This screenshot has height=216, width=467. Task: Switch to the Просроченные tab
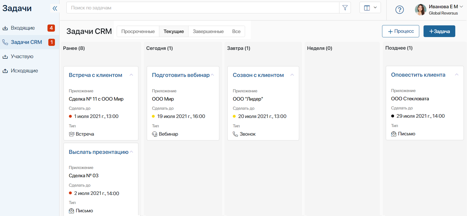coord(138,31)
